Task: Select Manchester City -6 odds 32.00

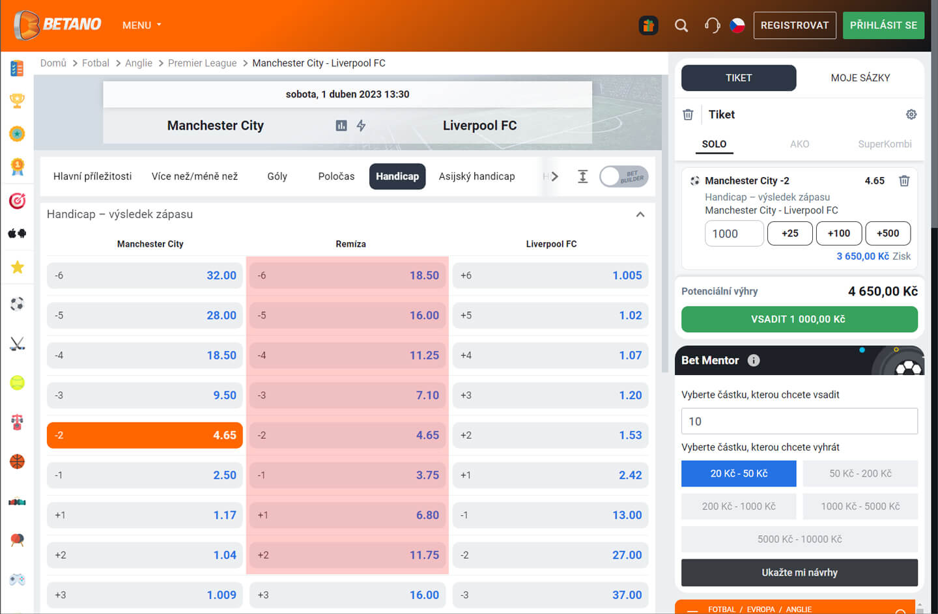Action: click(145, 275)
